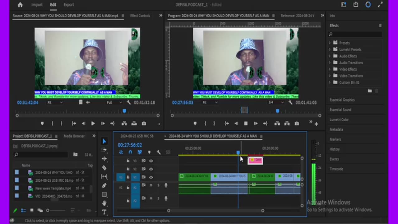Switch to the Export tab

coord(69,5)
